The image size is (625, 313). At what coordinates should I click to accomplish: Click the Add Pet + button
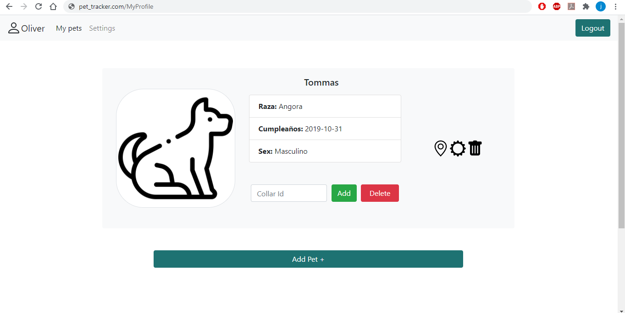[x=308, y=259]
